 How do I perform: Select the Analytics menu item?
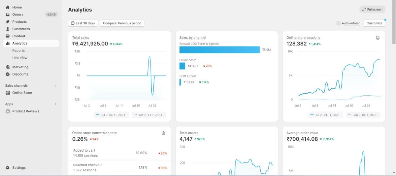(31, 44)
